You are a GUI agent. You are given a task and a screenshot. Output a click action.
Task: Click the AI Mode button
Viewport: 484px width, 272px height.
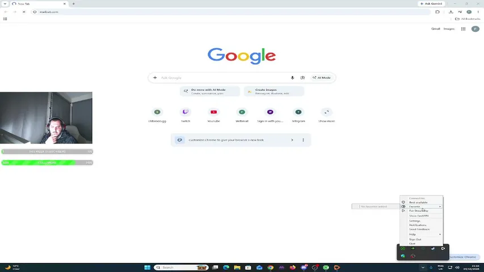coord(321,78)
